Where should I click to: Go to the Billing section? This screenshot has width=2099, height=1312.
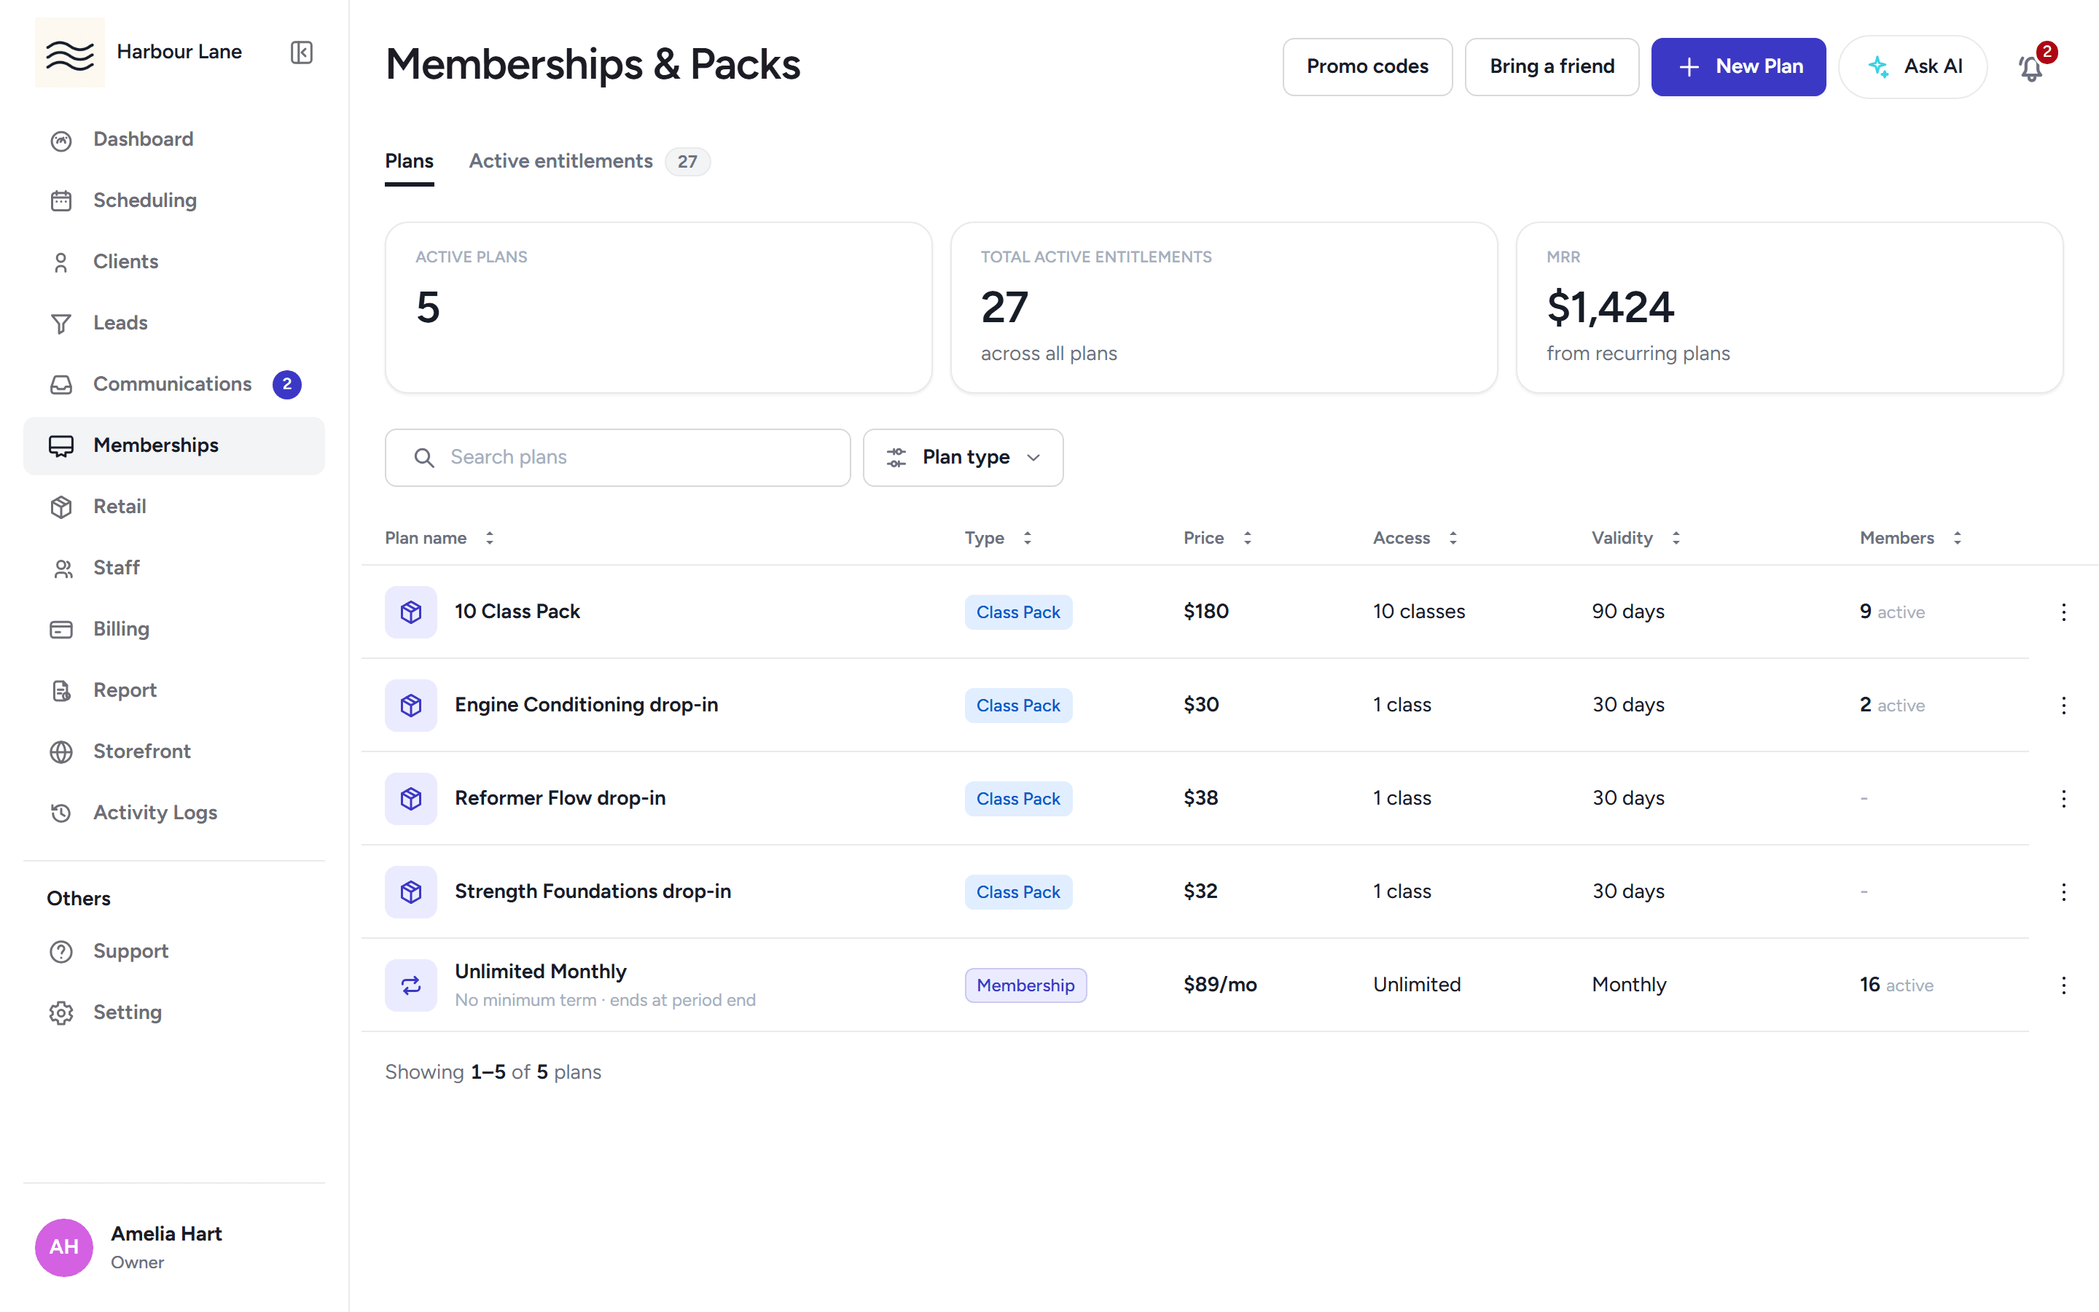[x=173, y=629]
